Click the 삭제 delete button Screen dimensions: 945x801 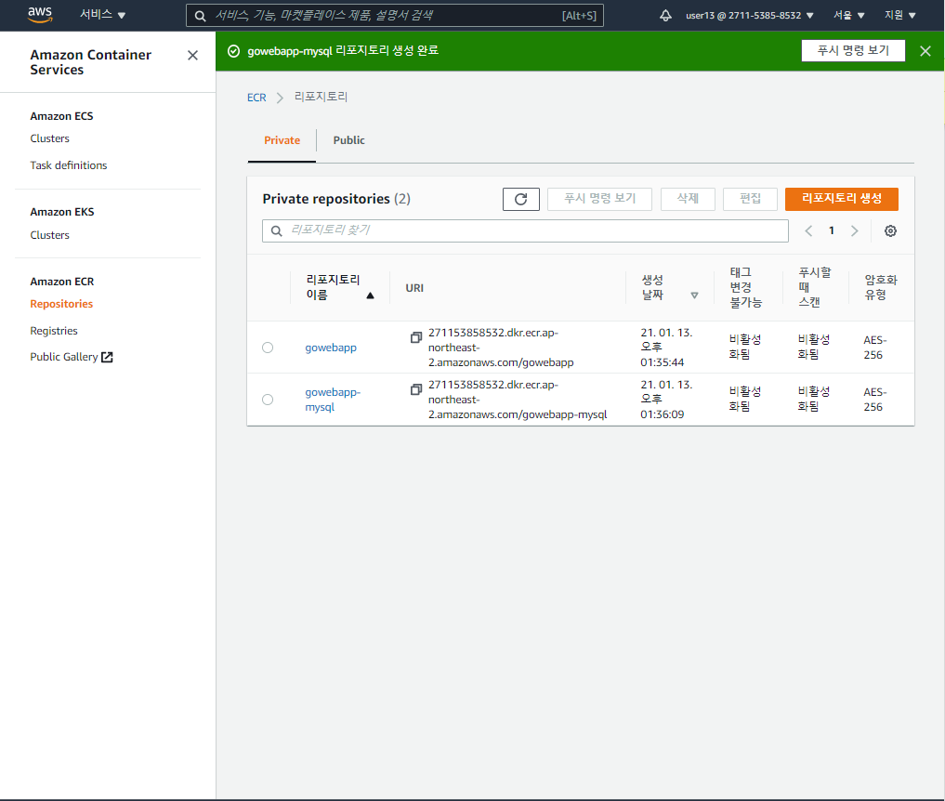pos(688,199)
